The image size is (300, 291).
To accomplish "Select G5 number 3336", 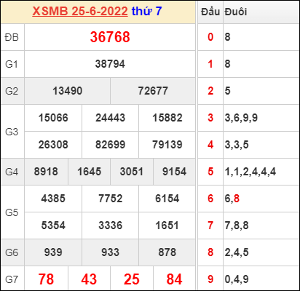I will [x=110, y=226].
